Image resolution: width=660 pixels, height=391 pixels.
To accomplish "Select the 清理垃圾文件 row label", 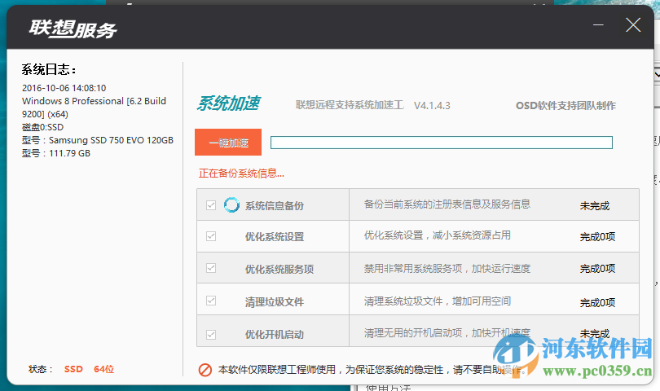I will (275, 301).
